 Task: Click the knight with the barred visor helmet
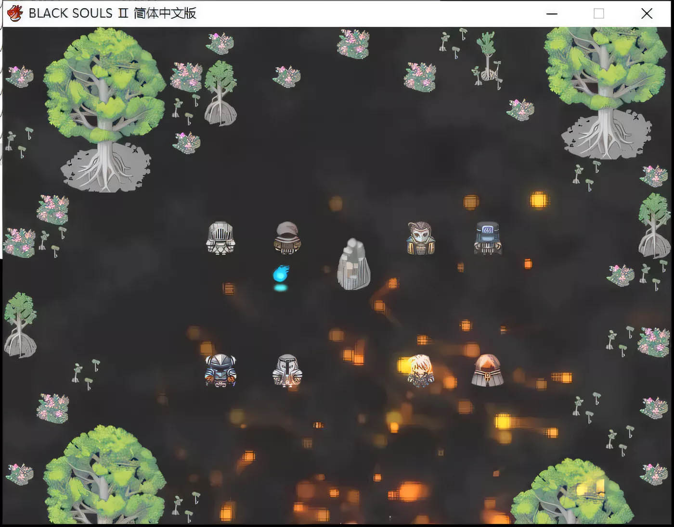coord(220,238)
